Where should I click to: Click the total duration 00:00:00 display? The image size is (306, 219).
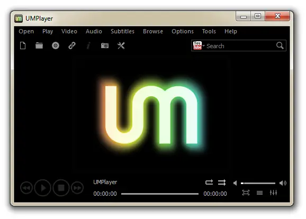pyautogui.click(x=215, y=194)
